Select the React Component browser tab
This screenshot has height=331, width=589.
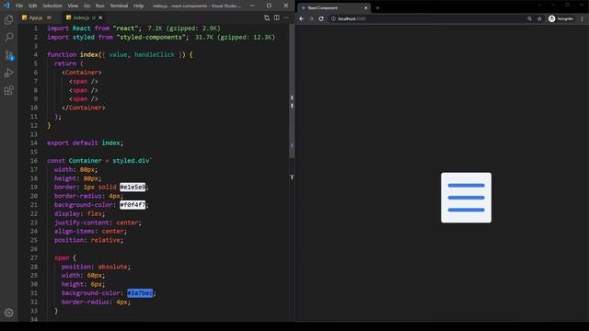(332, 8)
